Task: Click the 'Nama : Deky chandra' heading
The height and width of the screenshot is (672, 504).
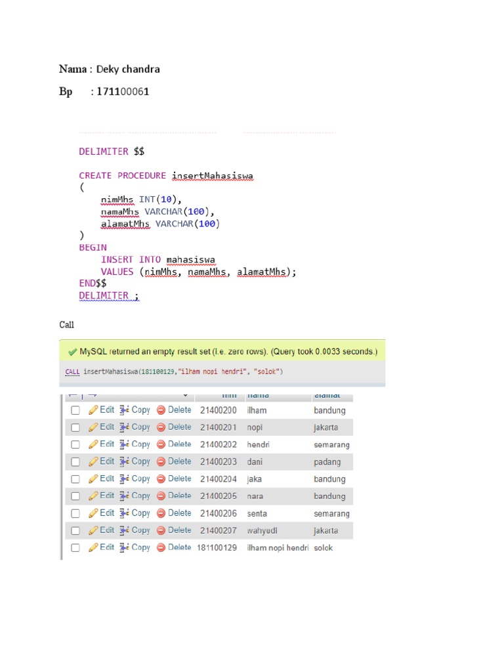Action: point(110,69)
